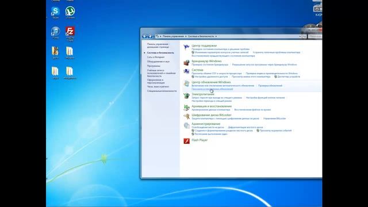The width and height of the screenshot is (368, 207).
Task: Click Просмотр установленных обновлений link
Action: 212,89
